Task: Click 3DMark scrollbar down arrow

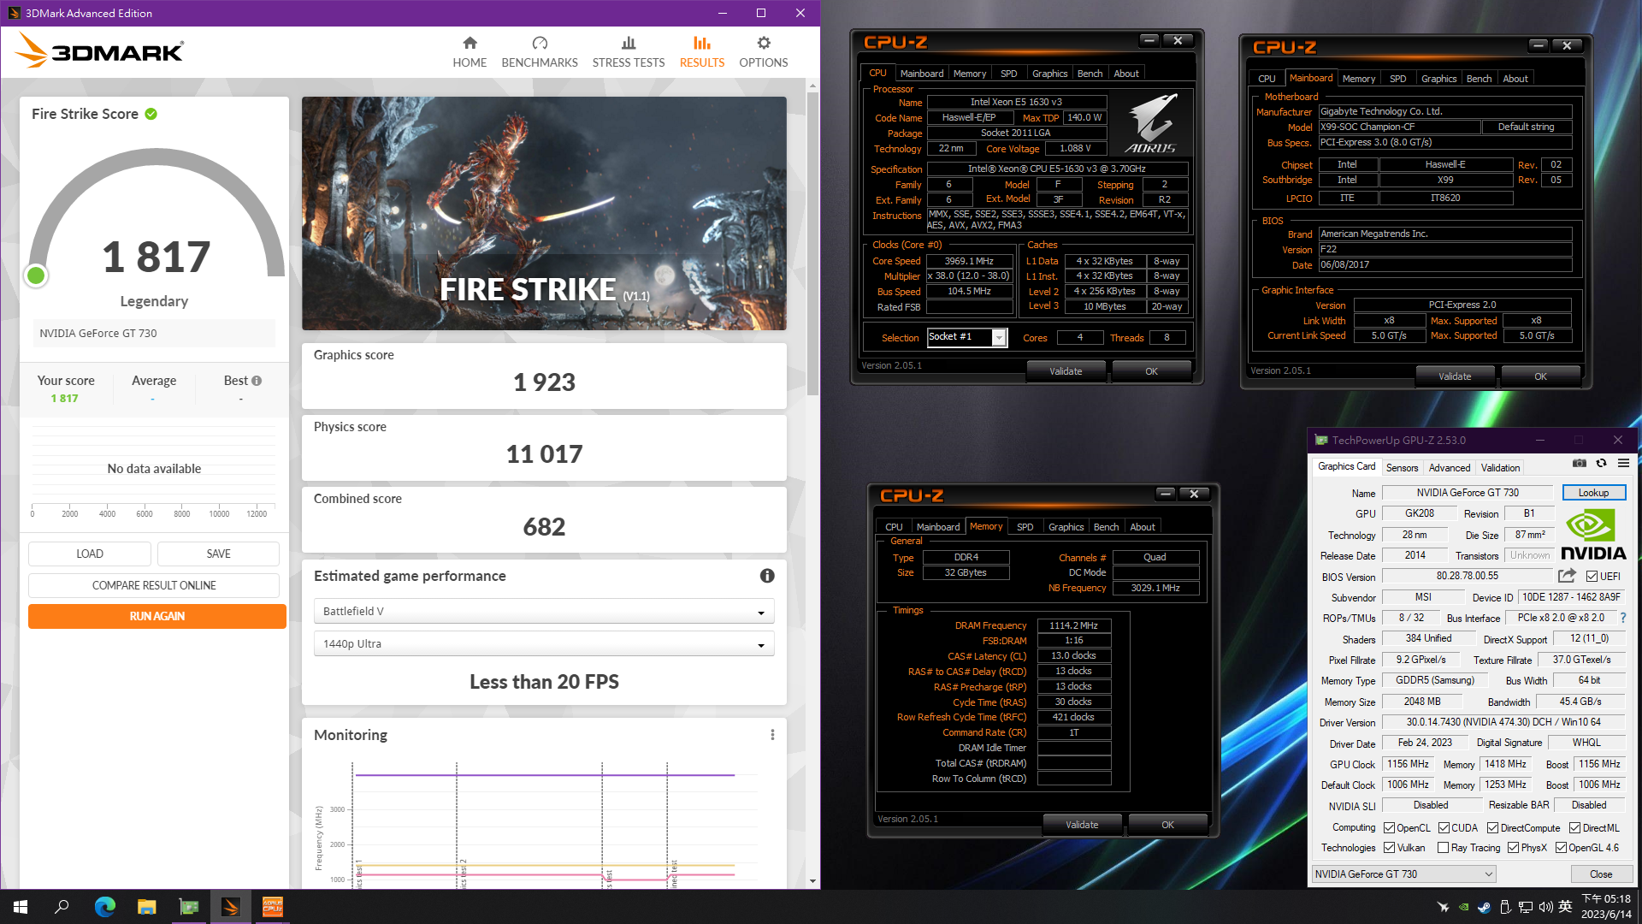Action: pyautogui.click(x=812, y=881)
